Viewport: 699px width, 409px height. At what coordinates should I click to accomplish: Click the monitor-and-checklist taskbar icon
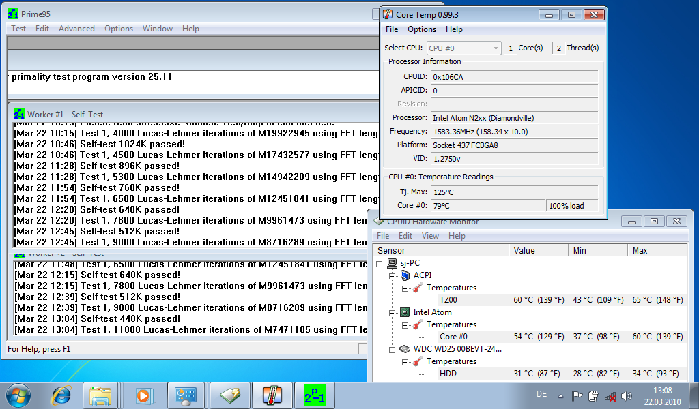coord(186,395)
